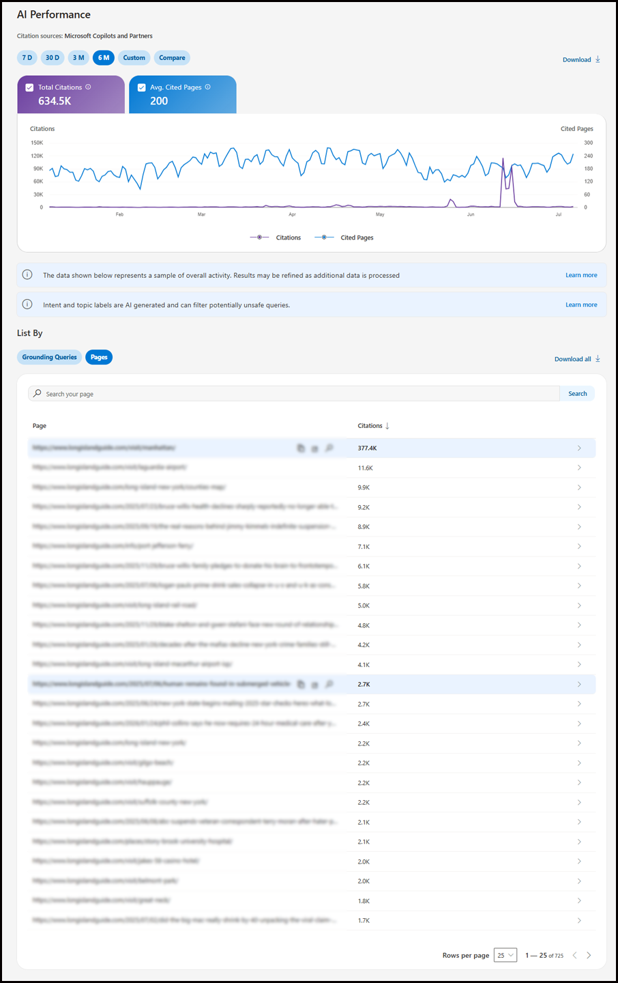Click the 377.4K citations value
618x983 pixels.
click(367, 448)
